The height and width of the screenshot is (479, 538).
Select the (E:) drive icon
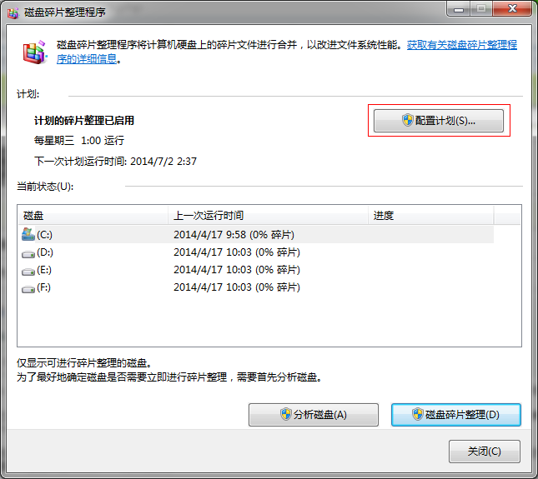tap(28, 270)
